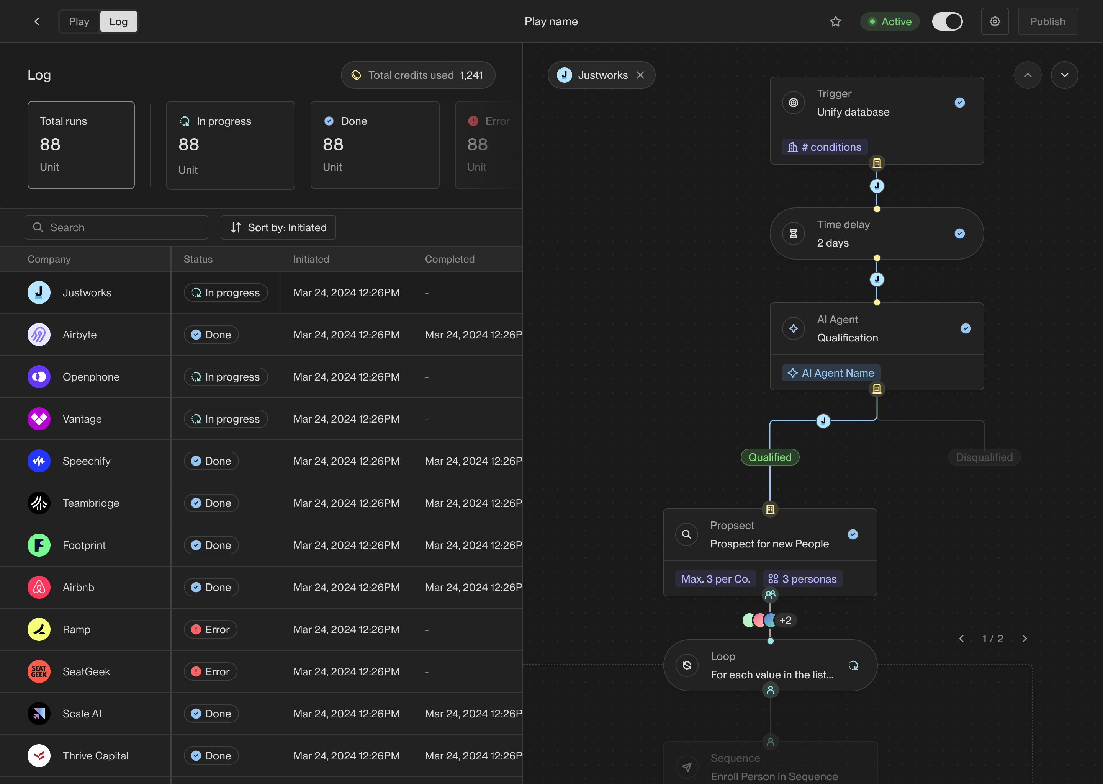Click the star favorite icon

(835, 22)
